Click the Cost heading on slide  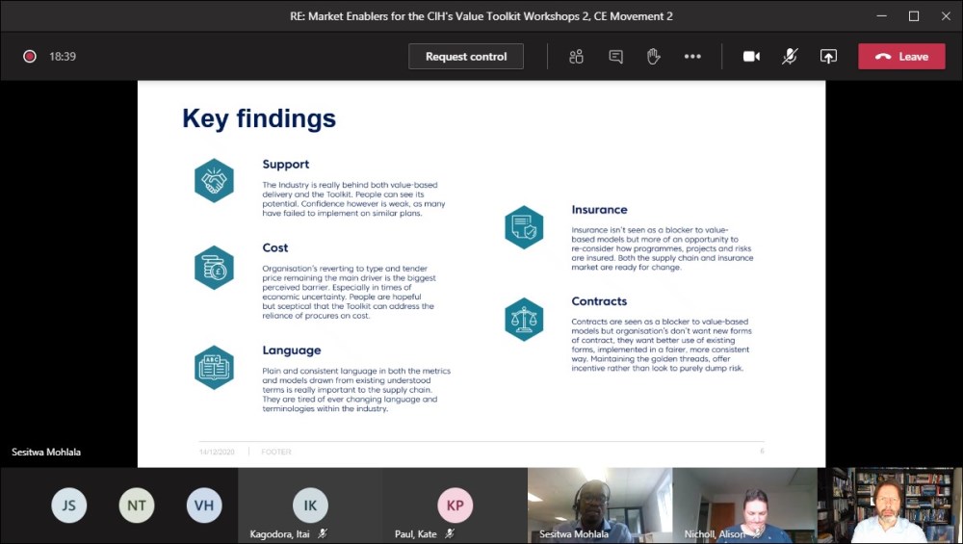(275, 248)
